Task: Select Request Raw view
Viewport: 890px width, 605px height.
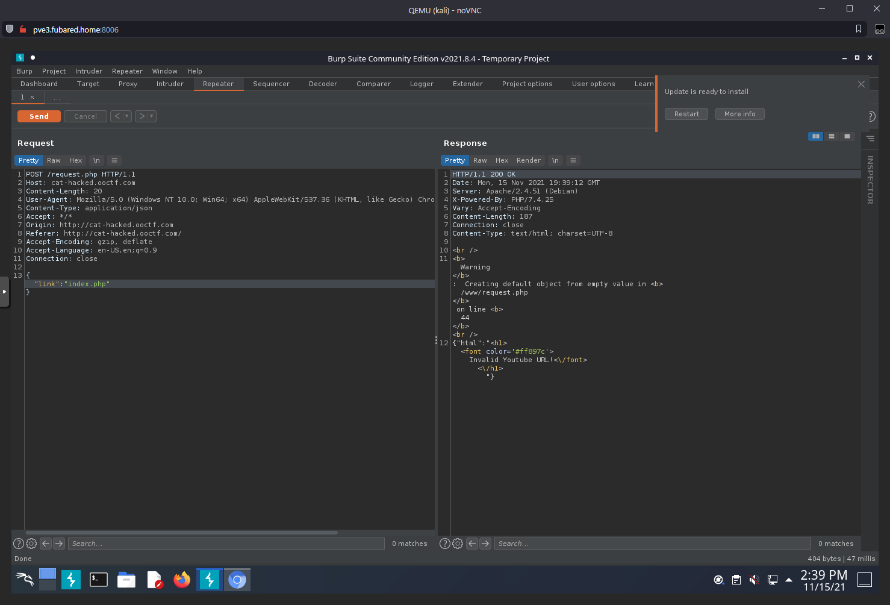Action: pos(54,160)
